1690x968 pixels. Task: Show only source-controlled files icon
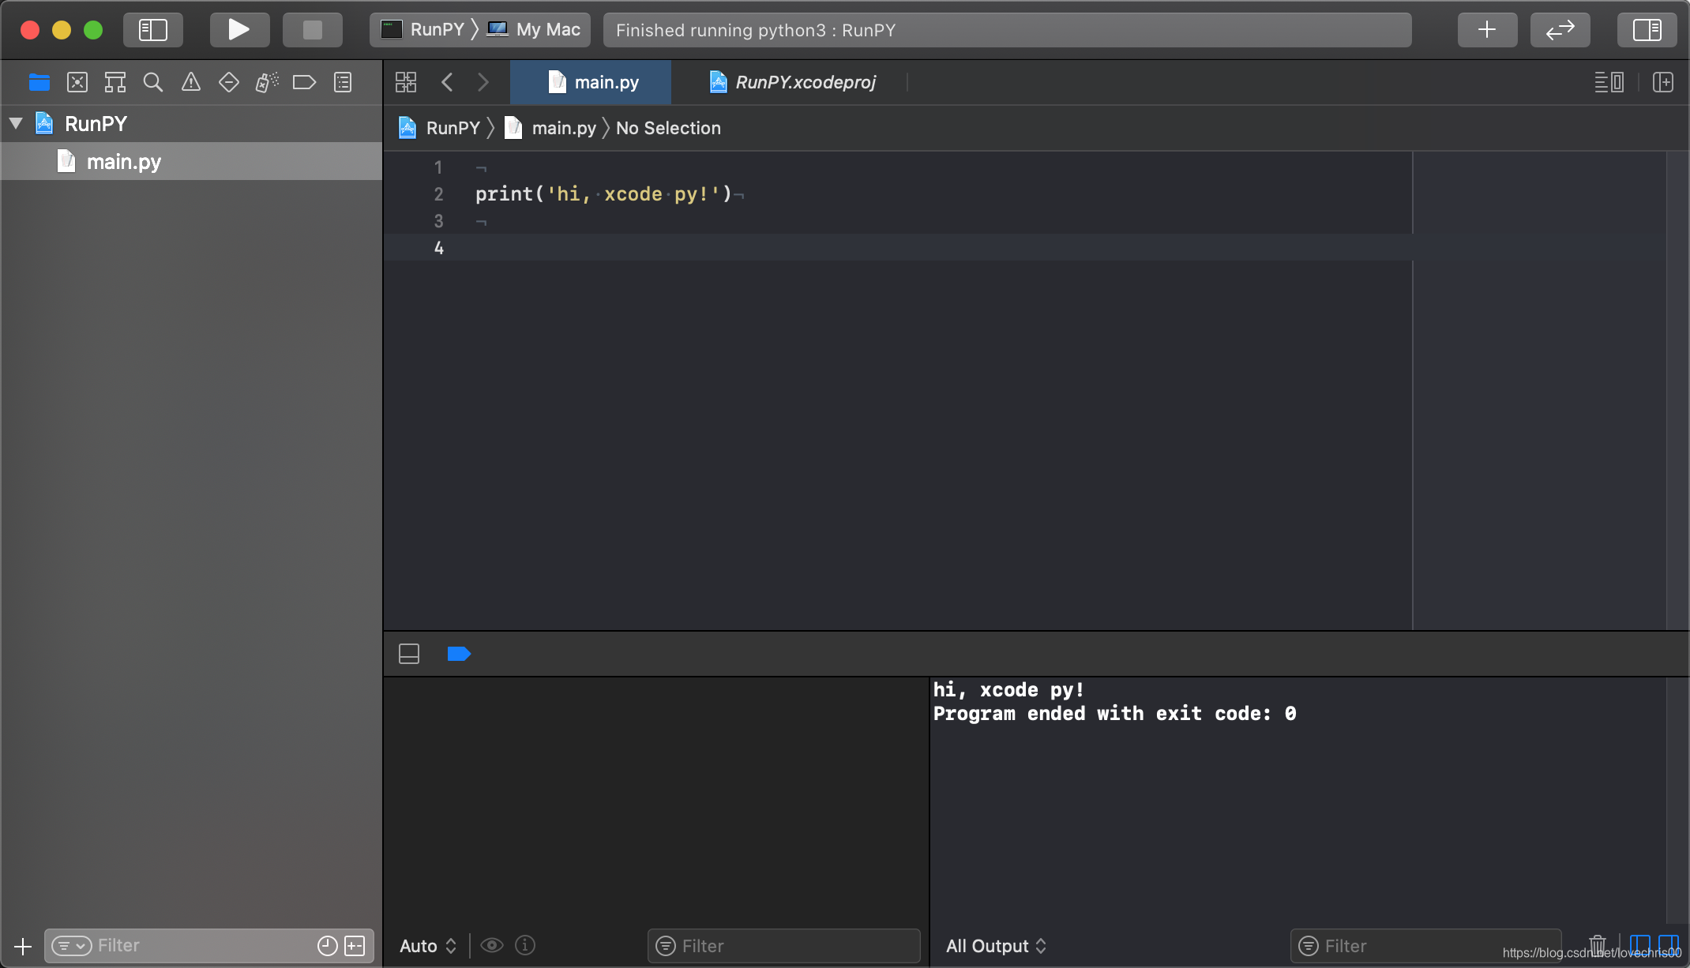(x=355, y=945)
